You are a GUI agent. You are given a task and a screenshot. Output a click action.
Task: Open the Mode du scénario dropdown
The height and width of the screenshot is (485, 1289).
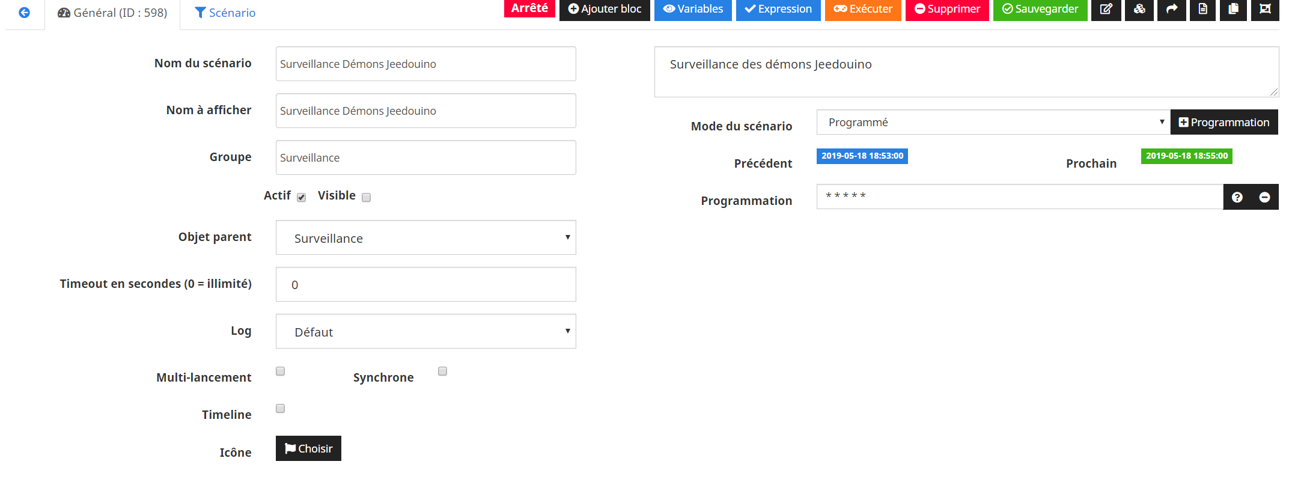click(x=993, y=122)
